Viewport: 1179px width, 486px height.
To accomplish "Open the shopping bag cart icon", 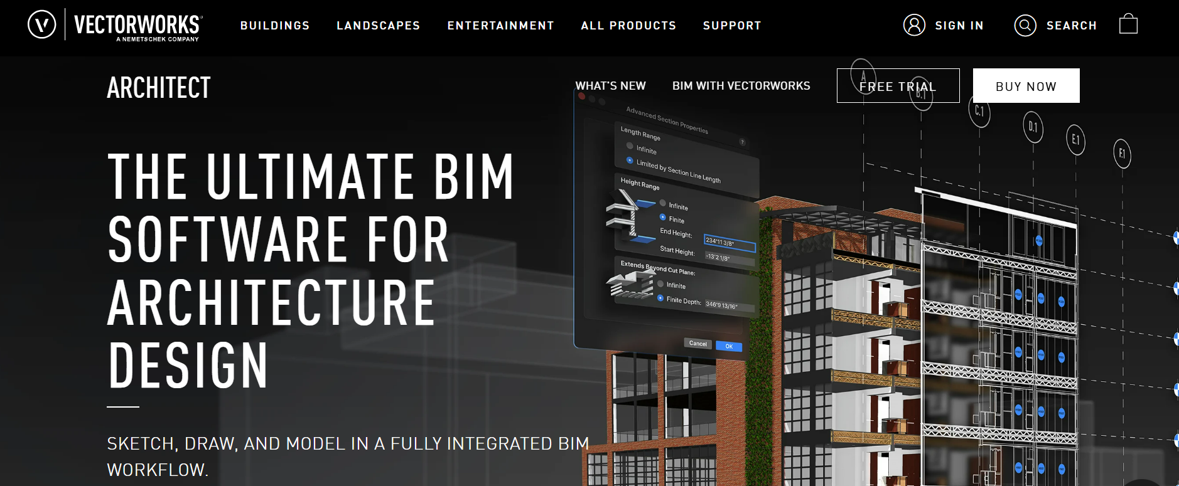I will (1128, 24).
